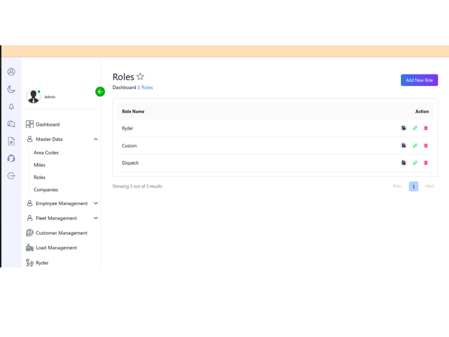Delete the Ryder role
Viewport: 449px width, 337px height.
(x=426, y=128)
